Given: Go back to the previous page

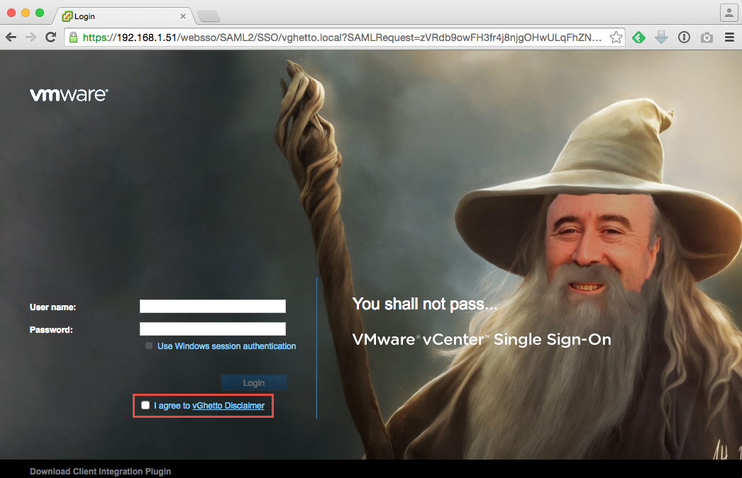Looking at the screenshot, I should point(11,38).
